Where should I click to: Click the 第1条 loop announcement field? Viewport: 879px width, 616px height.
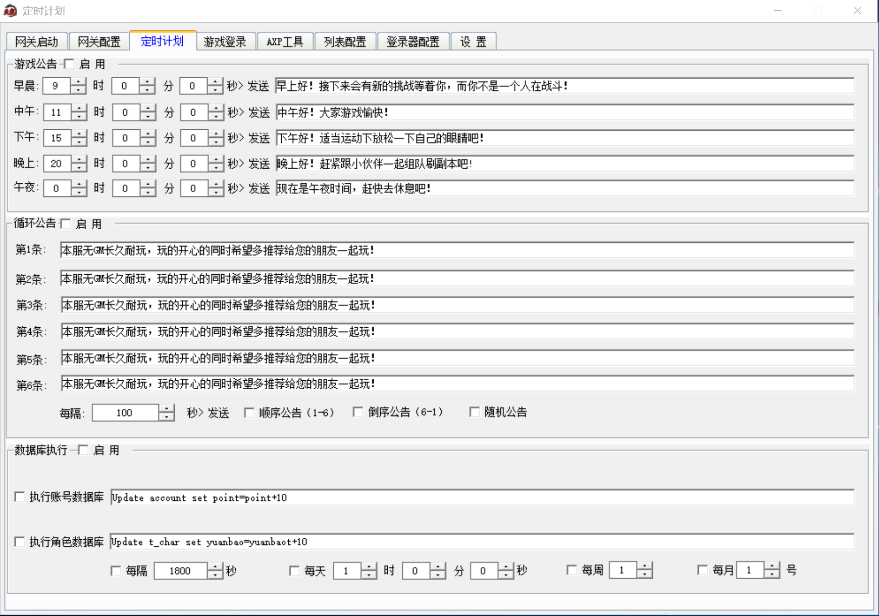(x=457, y=250)
